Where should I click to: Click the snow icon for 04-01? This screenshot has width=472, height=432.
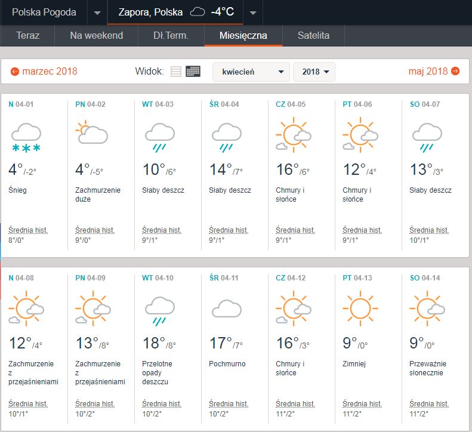(x=26, y=138)
